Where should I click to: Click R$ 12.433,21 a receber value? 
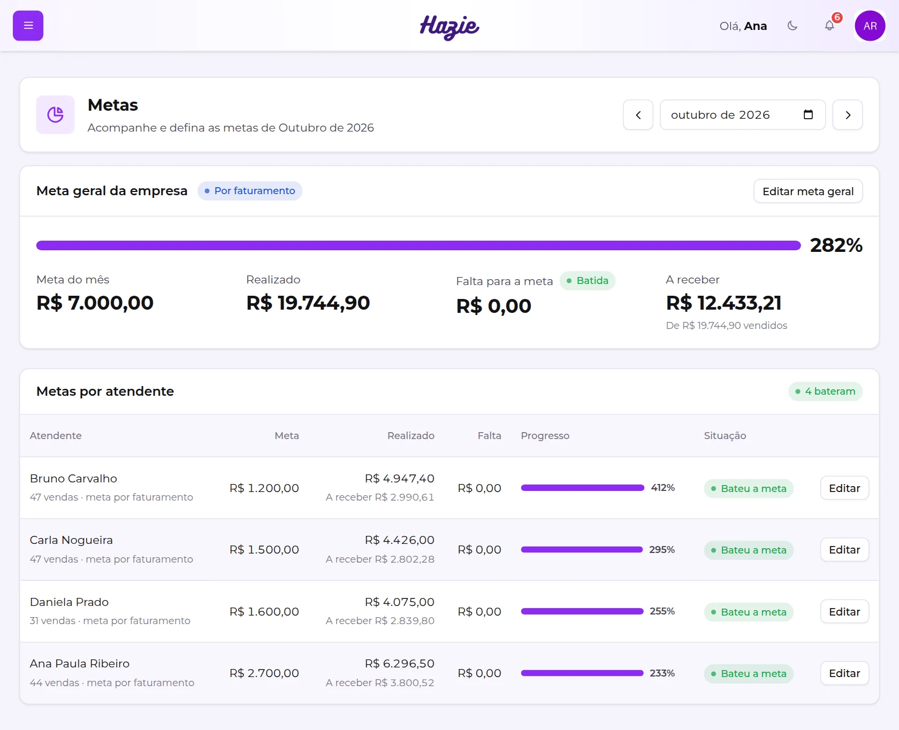[x=724, y=303]
